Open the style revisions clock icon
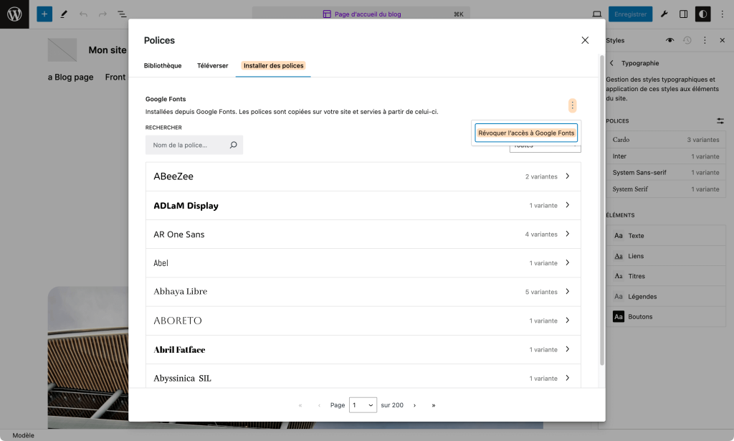The image size is (734, 441). point(687,40)
